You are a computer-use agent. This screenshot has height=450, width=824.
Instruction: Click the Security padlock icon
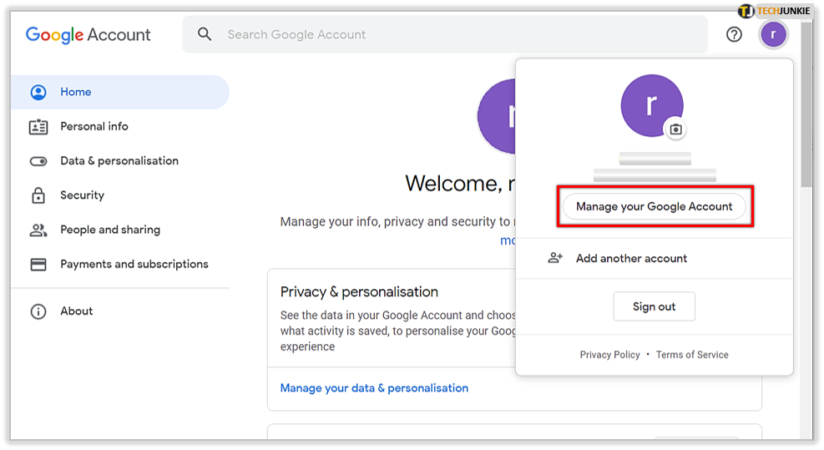pos(38,195)
